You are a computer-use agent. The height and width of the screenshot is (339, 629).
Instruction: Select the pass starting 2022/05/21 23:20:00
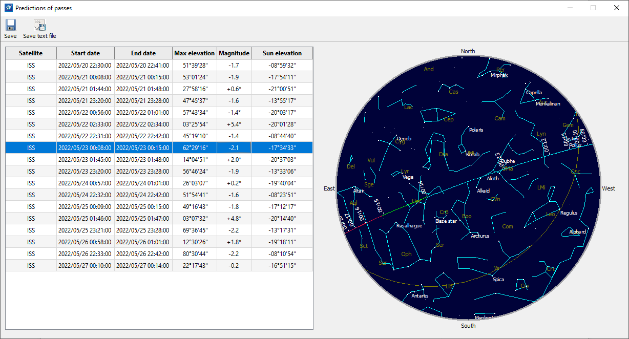(x=159, y=100)
